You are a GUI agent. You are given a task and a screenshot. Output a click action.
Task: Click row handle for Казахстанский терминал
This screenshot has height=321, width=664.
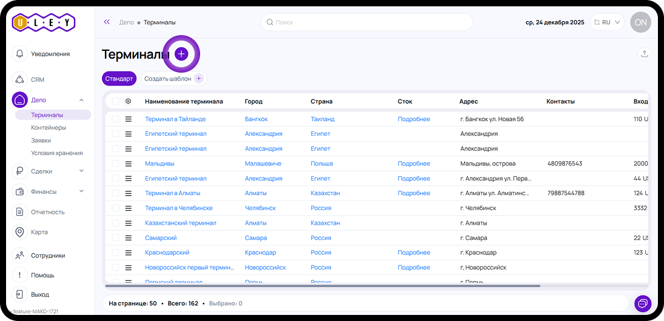coord(129,223)
